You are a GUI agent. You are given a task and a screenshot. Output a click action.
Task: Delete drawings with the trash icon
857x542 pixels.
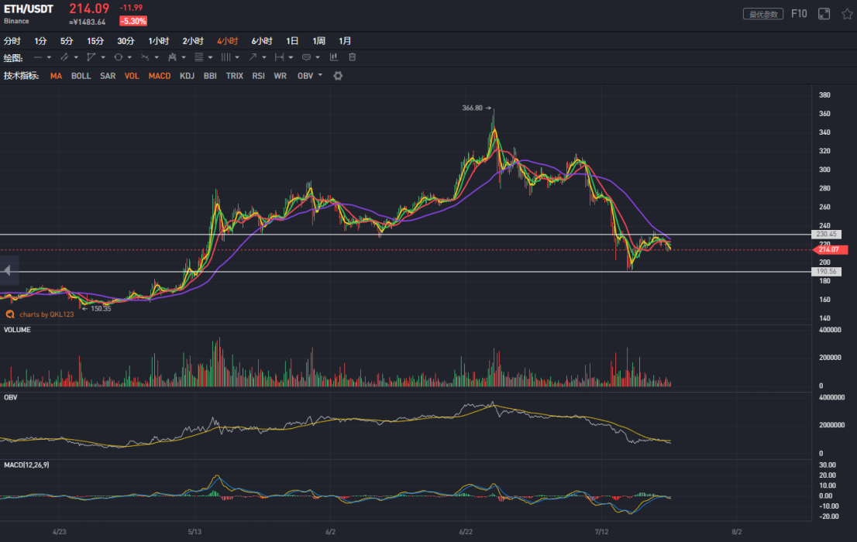click(353, 57)
